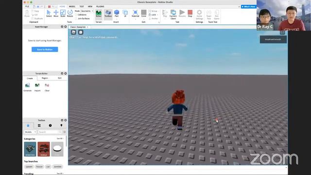Screen dimensions: 311x175
Task: Activate the Move tool
Action: [56, 14]
